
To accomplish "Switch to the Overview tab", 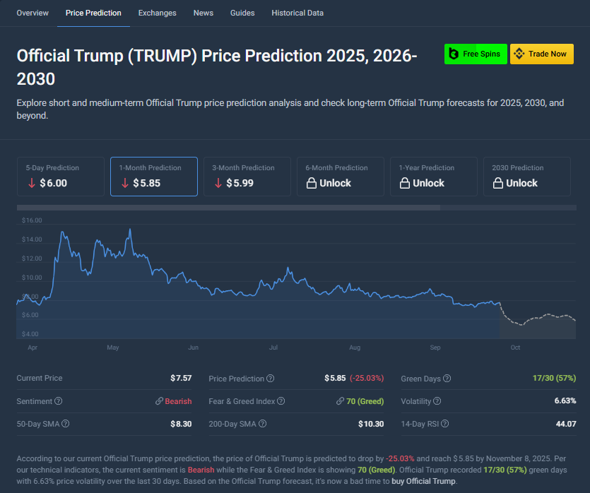I will pos(33,13).
